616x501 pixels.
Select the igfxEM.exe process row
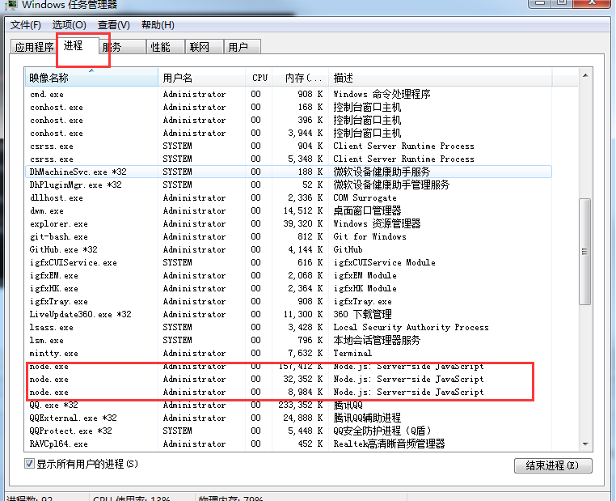(x=289, y=276)
